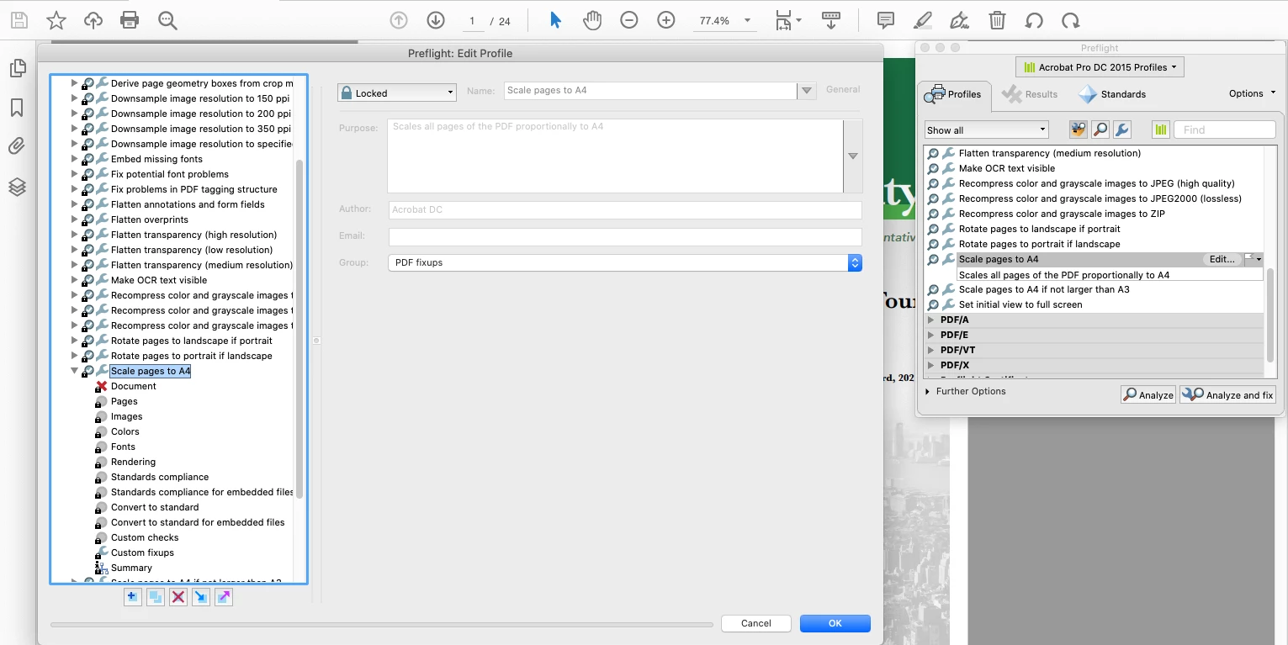Click green bars library icon beside Find
This screenshot has width=1288, height=645.
point(1161,130)
